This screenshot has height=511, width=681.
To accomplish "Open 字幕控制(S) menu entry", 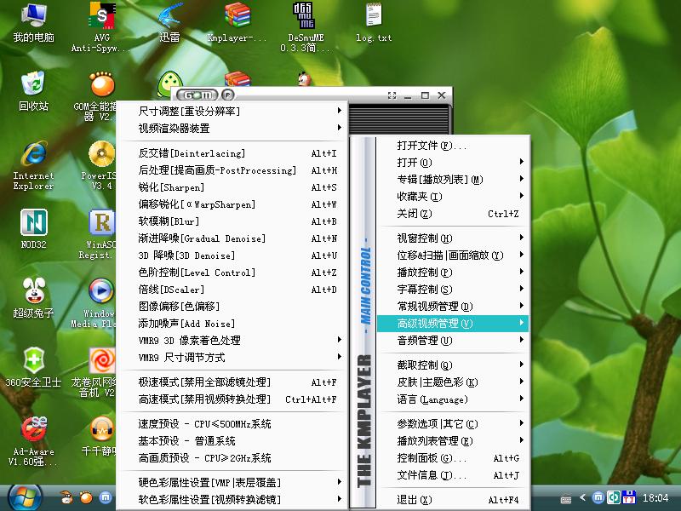I will click(x=453, y=289).
